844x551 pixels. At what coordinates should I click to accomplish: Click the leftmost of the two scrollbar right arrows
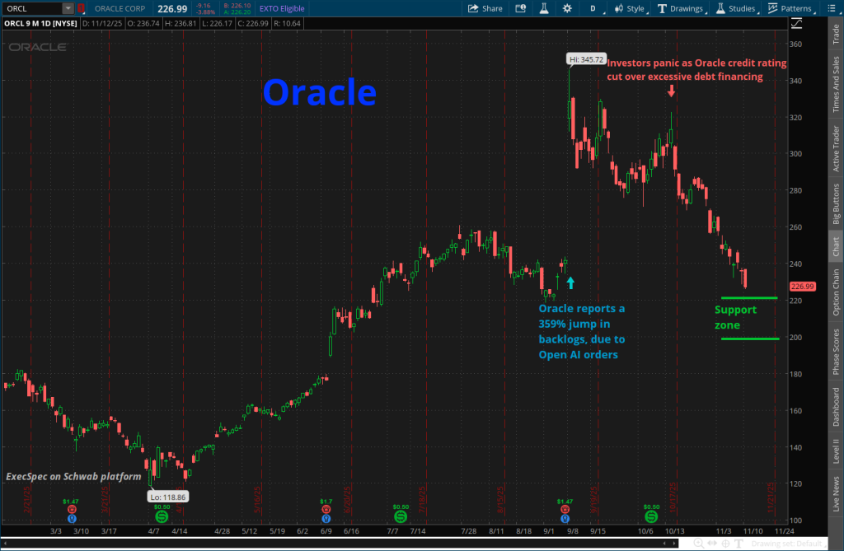click(x=664, y=544)
